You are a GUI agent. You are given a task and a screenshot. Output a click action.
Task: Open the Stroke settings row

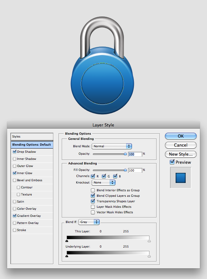pyautogui.click(x=32, y=230)
